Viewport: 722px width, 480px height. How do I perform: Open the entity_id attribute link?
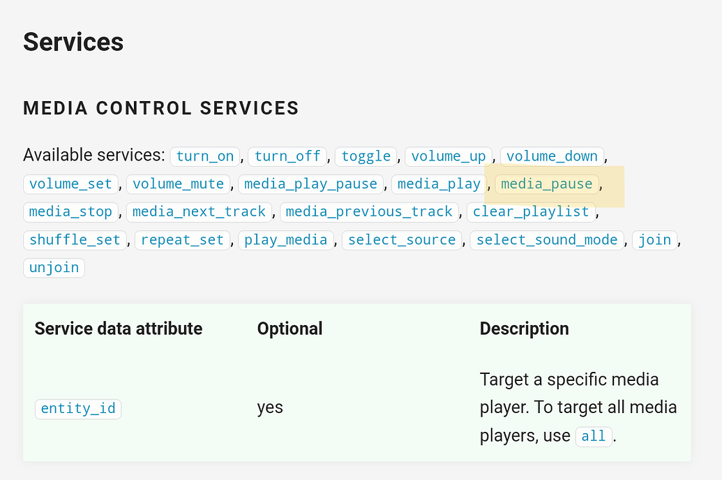(77, 407)
